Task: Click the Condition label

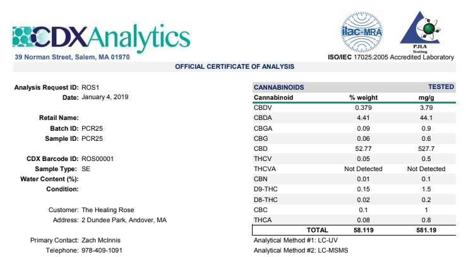Action: tap(63, 189)
